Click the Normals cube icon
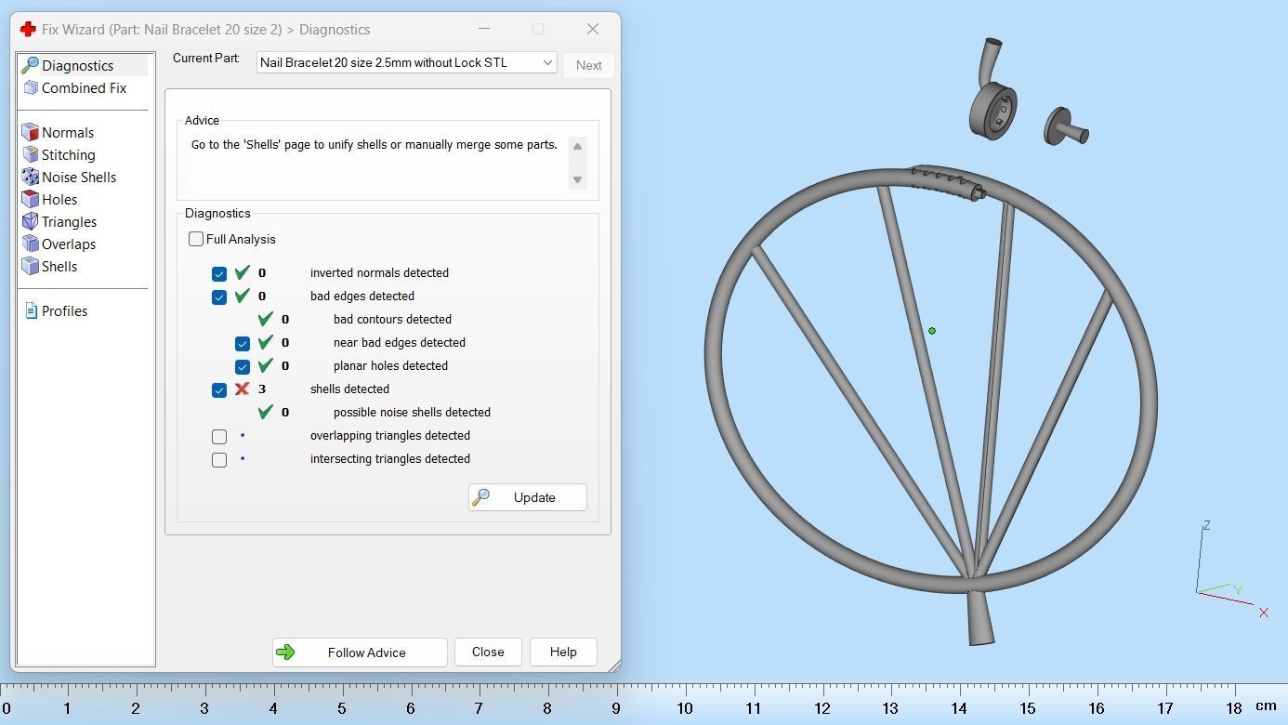 click(x=30, y=132)
